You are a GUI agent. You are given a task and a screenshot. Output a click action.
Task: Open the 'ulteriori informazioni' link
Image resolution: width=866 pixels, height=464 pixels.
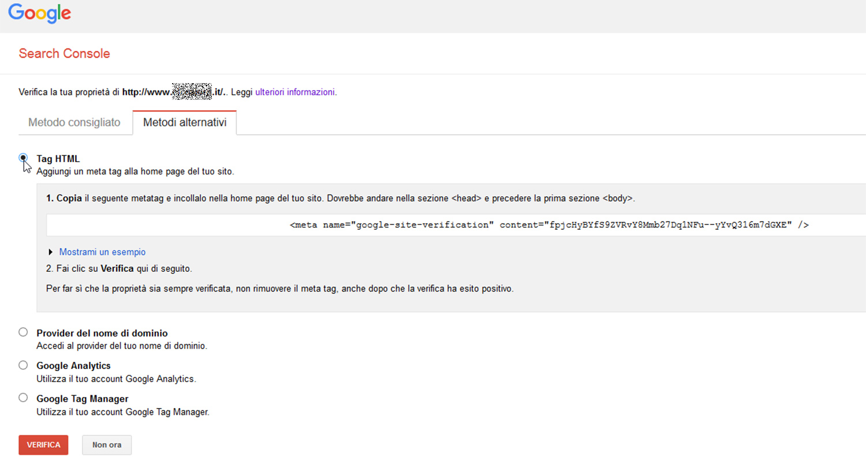click(x=295, y=92)
